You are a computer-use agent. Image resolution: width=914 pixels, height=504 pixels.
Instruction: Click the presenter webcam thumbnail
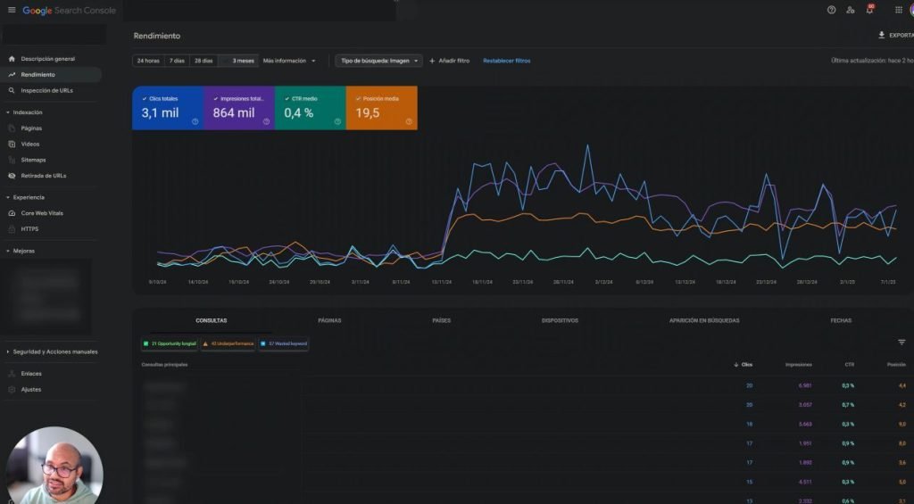pos(54,467)
